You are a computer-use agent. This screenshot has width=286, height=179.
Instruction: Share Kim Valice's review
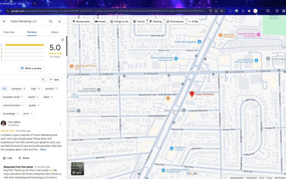(x=24, y=158)
